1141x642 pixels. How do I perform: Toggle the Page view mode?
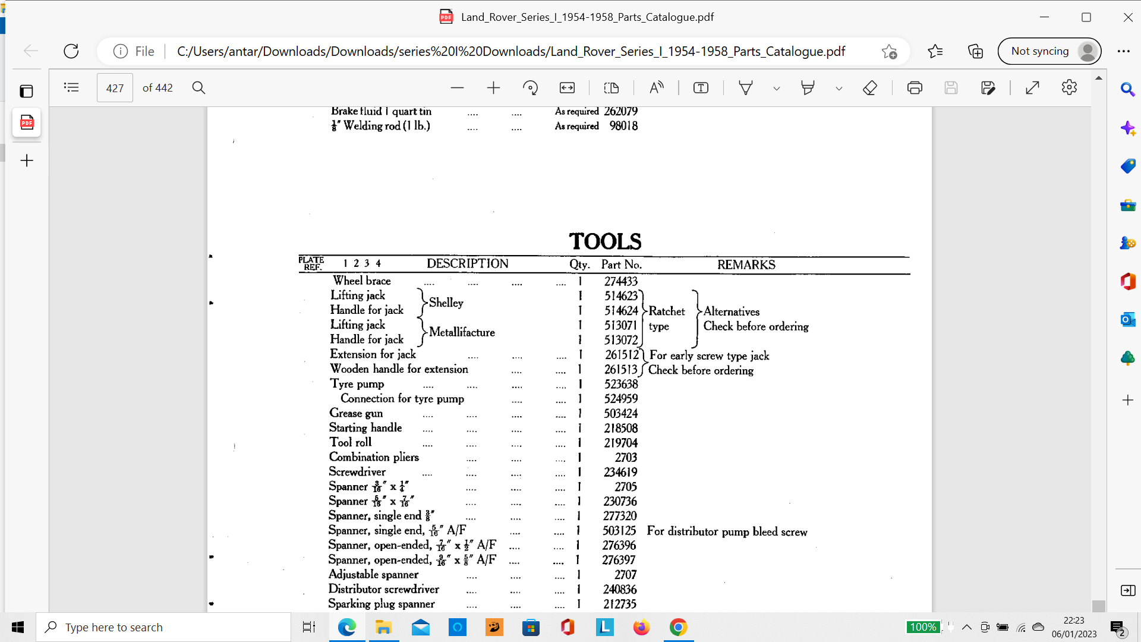coord(611,88)
